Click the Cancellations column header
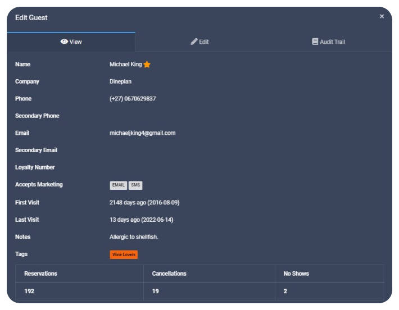The width and height of the screenshot is (399, 310). 169,273
